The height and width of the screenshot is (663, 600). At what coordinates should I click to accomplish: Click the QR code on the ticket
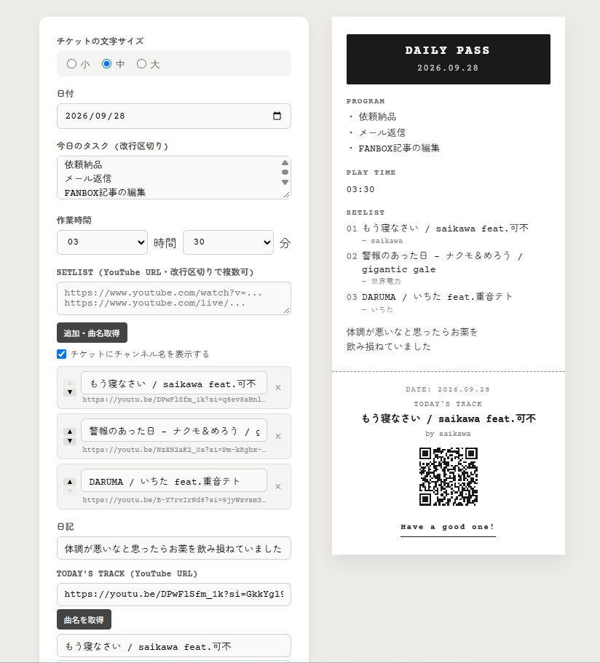449,477
